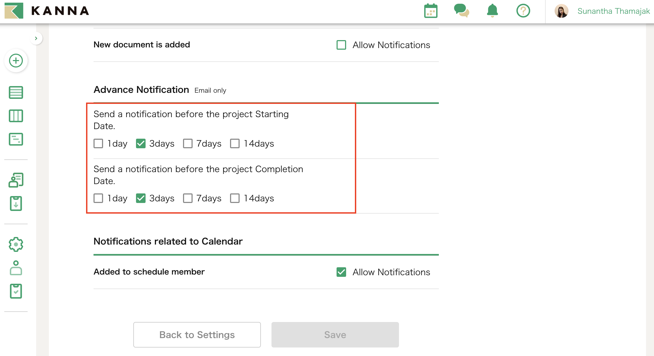
Task: Expand the sidebar with chevron arrow
Action: [x=36, y=38]
